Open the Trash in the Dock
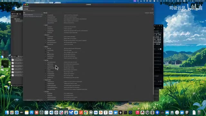Screen dimensions: 206x116 [x=199, y=112]
